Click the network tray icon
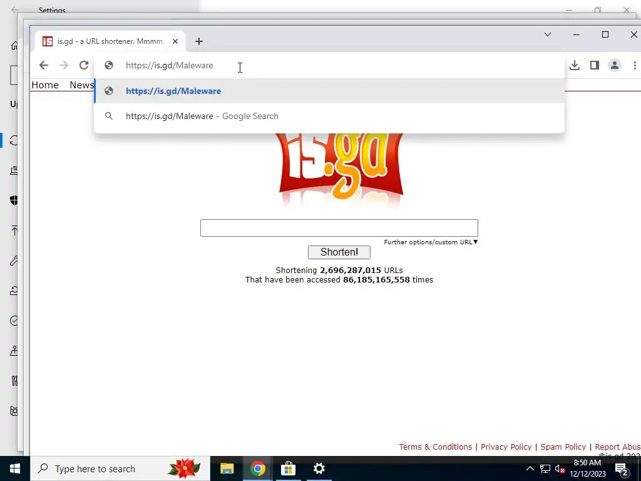Screen dimensions: 641x481 click(545, 468)
